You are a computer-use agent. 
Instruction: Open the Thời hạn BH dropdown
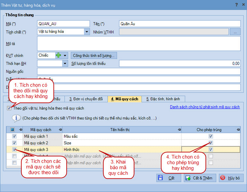pos(65,64)
